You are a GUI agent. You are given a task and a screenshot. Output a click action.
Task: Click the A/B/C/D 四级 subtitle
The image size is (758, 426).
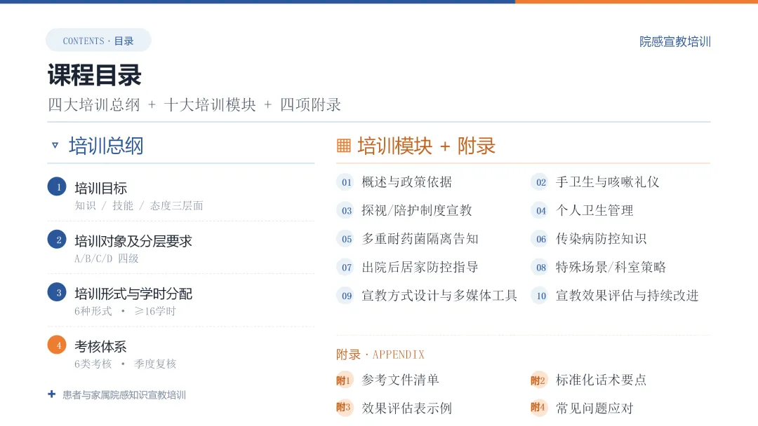tap(107, 259)
